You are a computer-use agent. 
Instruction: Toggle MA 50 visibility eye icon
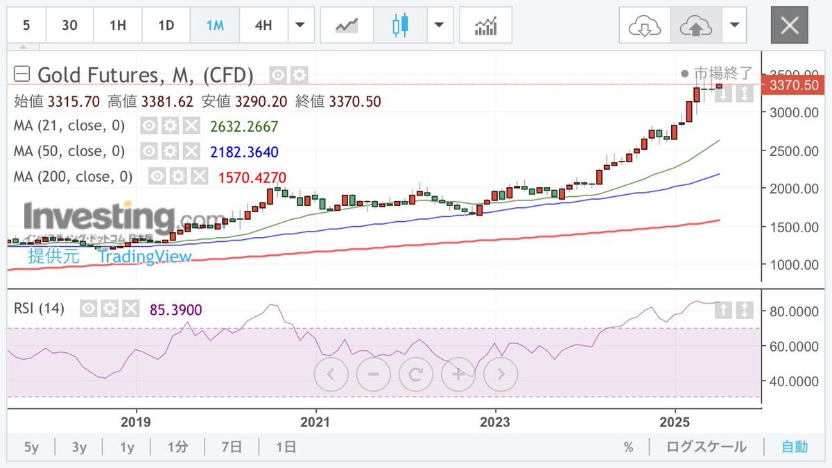tap(149, 151)
